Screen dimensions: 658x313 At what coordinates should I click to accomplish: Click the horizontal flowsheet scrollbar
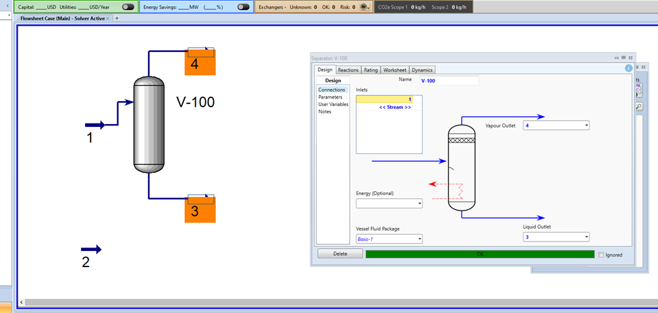click(340, 302)
